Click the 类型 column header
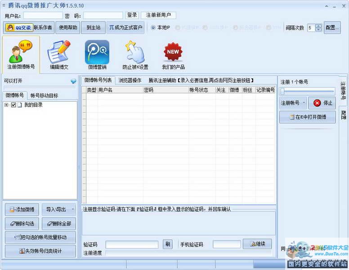 click(x=91, y=90)
